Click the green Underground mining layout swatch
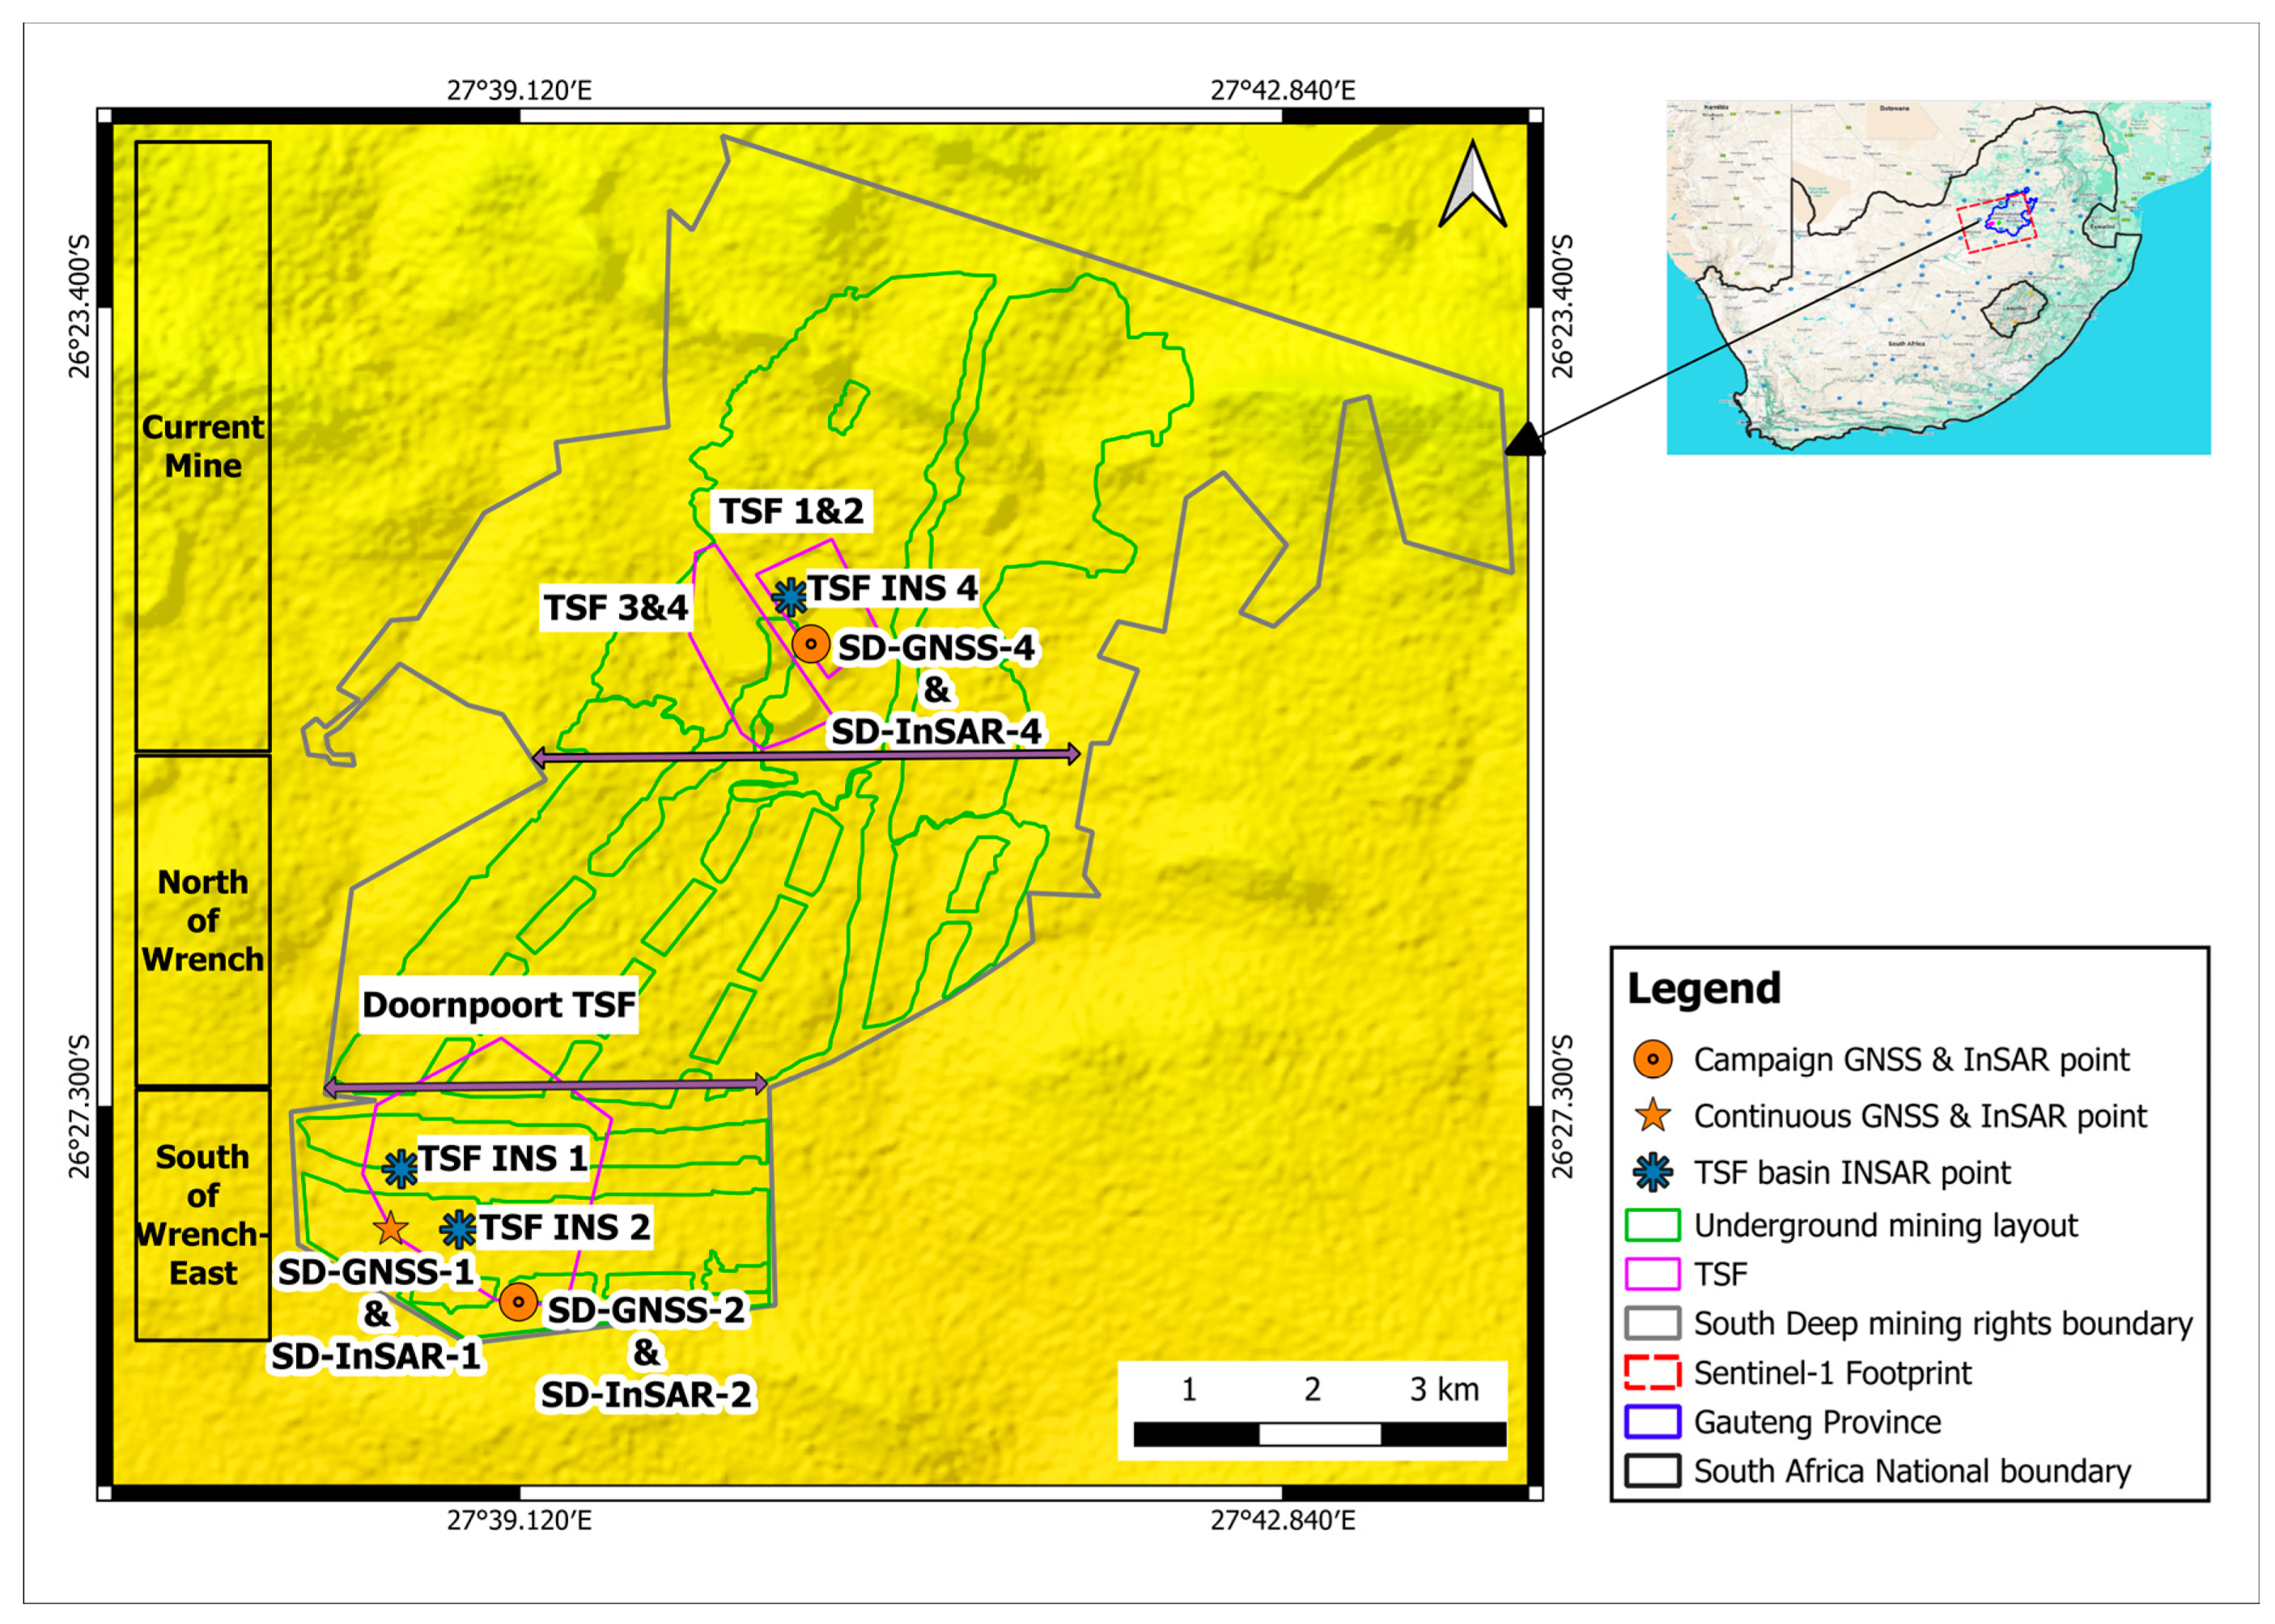Viewport: 2275px width, 1624px height. (x=1652, y=1225)
